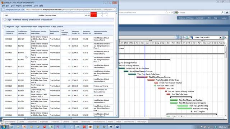
Task: Switch to the Steps tab
Action: click(119, 121)
